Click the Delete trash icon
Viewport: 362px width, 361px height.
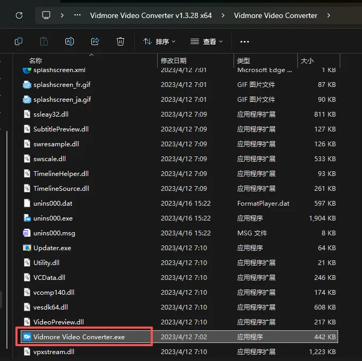(x=120, y=41)
